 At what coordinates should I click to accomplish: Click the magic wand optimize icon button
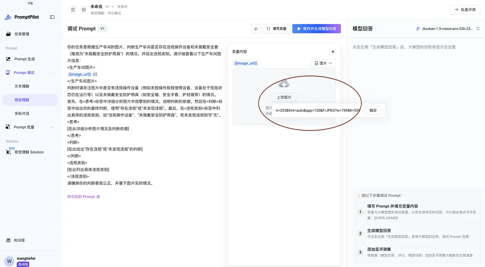point(256,28)
